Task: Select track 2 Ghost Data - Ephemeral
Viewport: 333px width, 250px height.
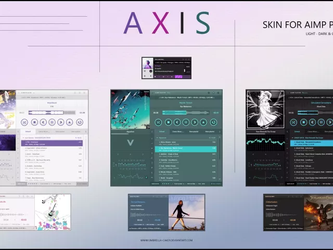Action: click(312, 149)
